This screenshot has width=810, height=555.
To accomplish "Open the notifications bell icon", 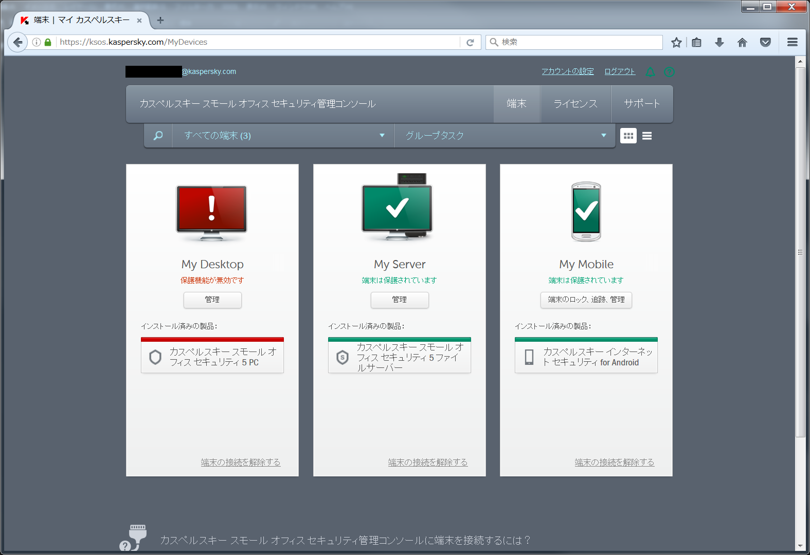I will [x=650, y=72].
